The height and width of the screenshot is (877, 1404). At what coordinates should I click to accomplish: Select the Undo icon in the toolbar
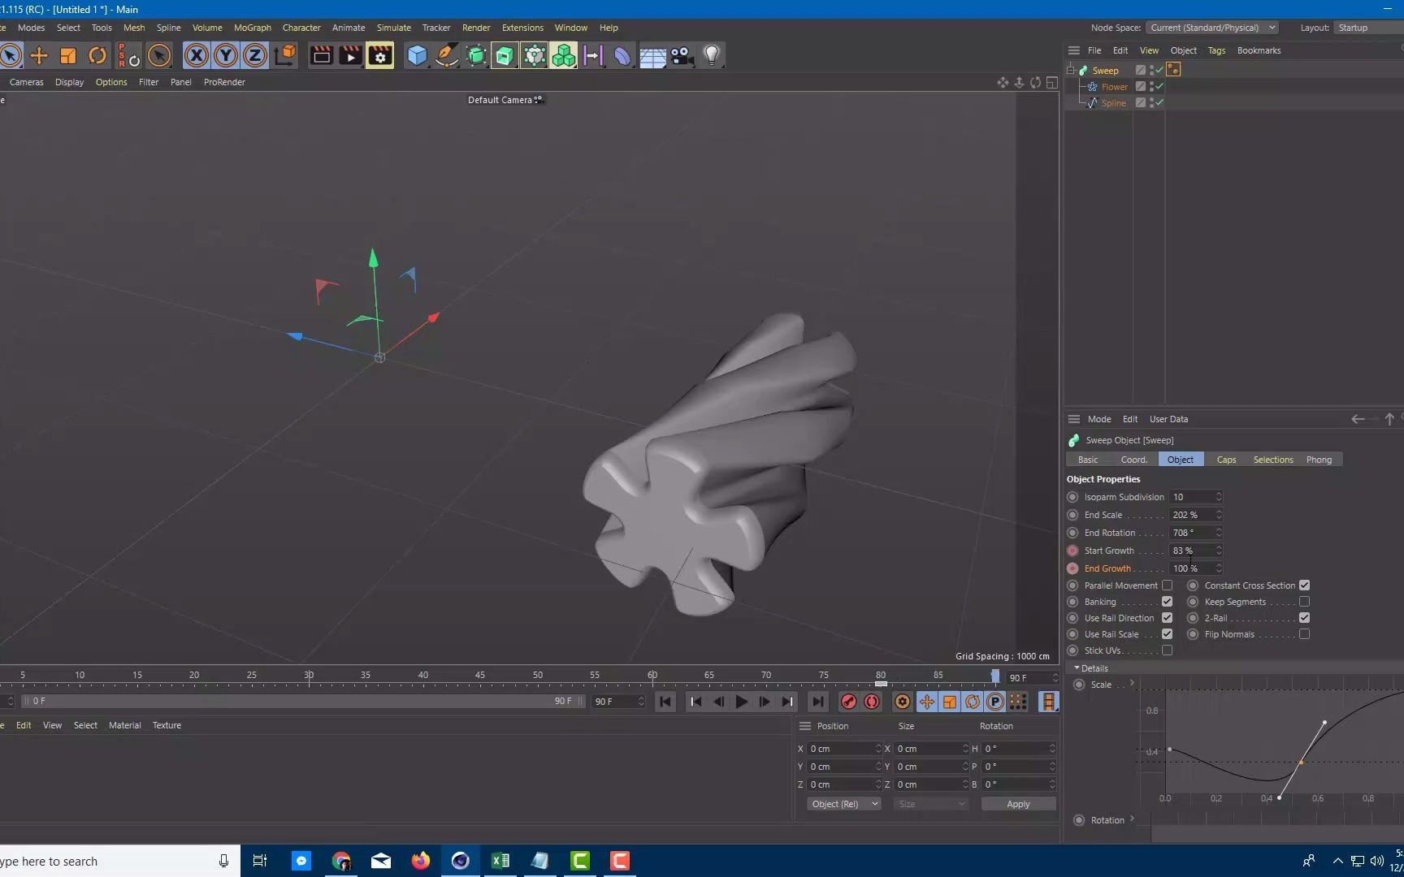97,55
